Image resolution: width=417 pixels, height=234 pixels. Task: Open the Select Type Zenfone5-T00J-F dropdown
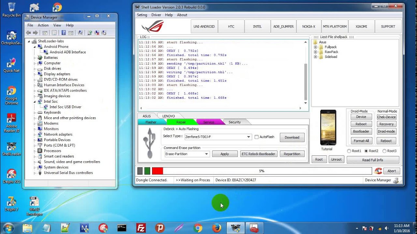coord(218,137)
